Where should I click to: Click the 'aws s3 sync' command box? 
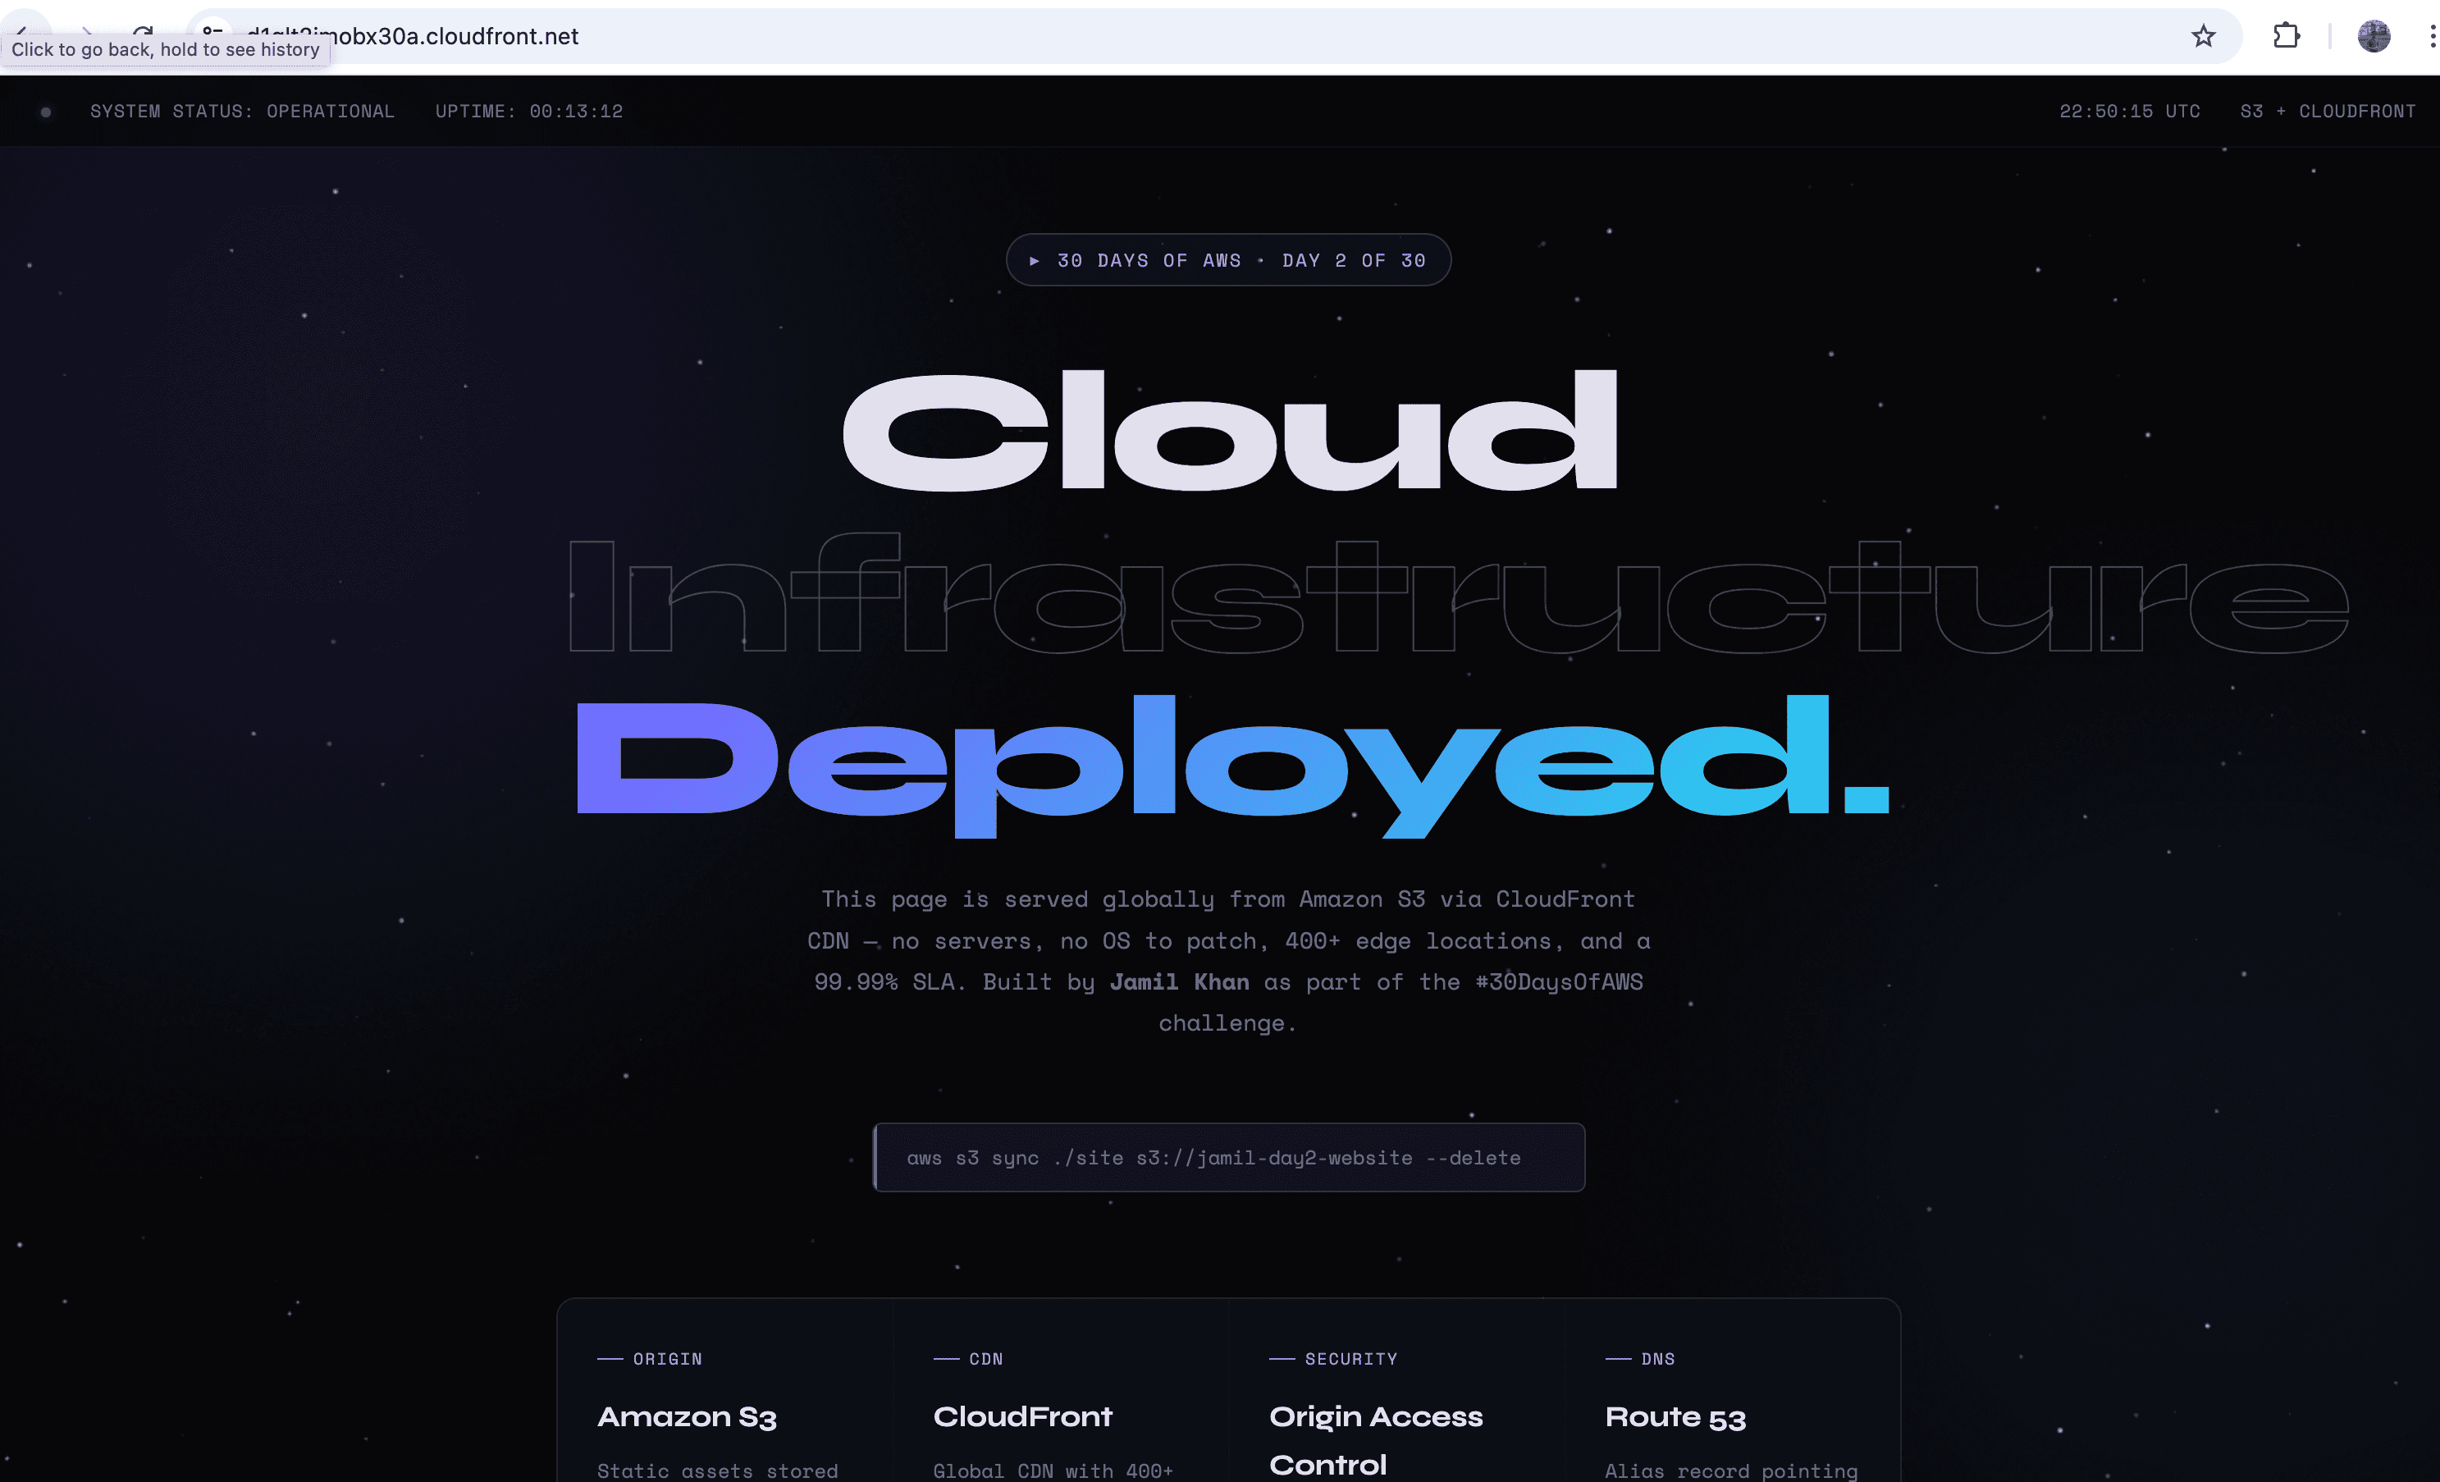coord(1228,1157)
